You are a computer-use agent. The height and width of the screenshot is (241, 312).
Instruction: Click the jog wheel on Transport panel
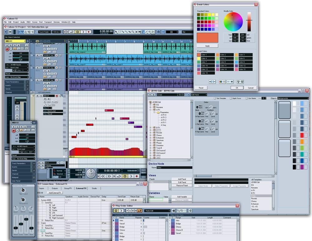click(x=91, y=173)
